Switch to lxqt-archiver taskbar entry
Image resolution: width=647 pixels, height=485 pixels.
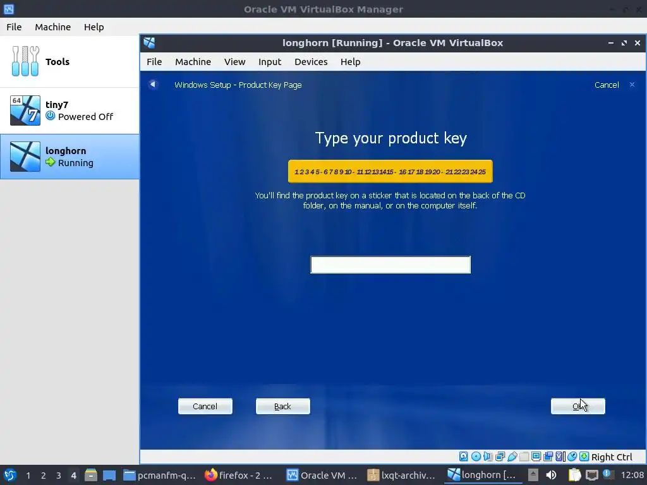pyautogui.click(x=401, y=475)
